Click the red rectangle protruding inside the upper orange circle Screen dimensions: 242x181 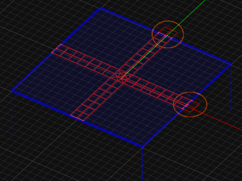[x=168, y=33]
